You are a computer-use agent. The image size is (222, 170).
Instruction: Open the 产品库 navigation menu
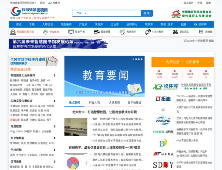(83, 24)
